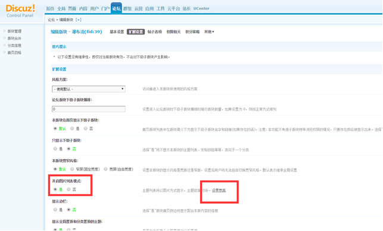Click the [+] icon in the breadcrumb
Screen dimensions: 383x231
point(79,20)
